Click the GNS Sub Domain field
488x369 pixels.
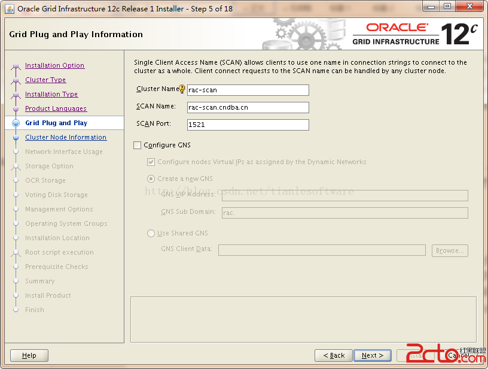345,213
